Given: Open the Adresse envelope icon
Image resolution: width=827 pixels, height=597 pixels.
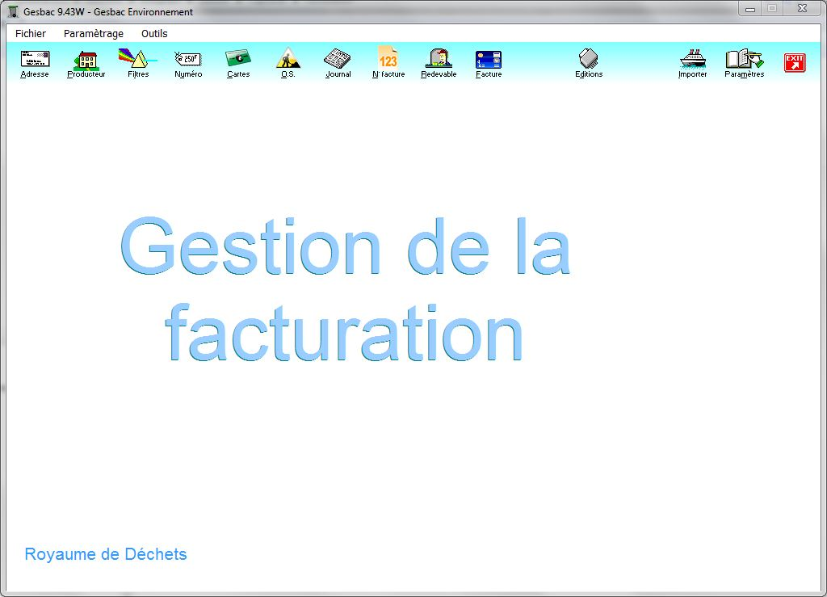Looking at the screenshot, I should [35, 59].
